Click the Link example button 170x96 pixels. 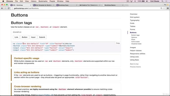(16, 37)
